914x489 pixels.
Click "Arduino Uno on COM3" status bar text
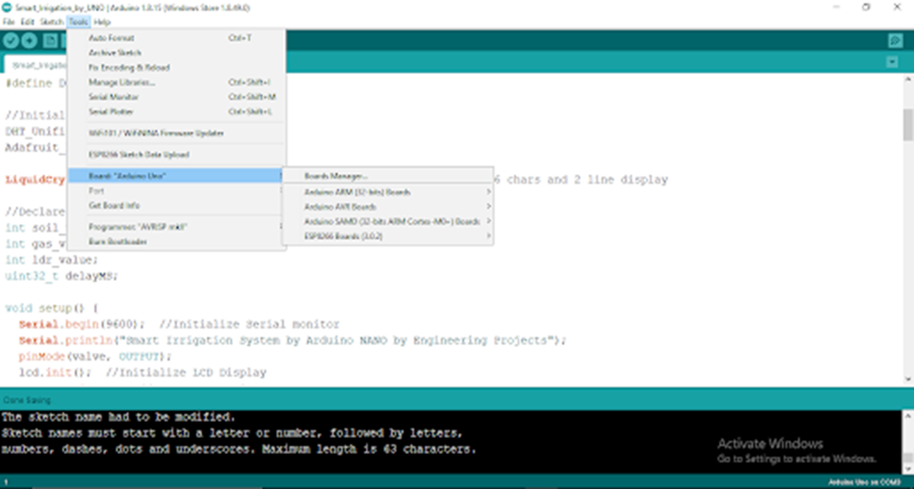864,483
